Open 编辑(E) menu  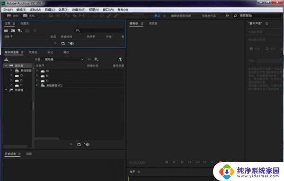click(21, 10)
